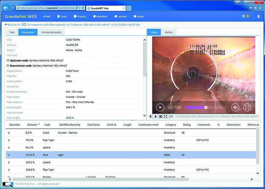Click the Rating column header
Viewport: 265px width, 189px height.
click(187, 125)
